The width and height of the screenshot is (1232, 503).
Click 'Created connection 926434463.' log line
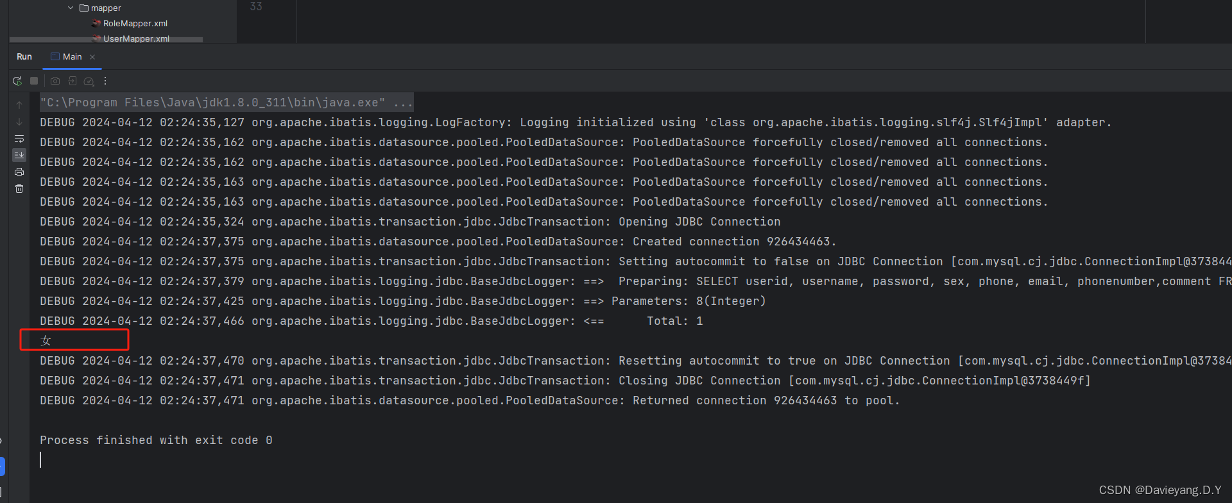coord(438,242)
